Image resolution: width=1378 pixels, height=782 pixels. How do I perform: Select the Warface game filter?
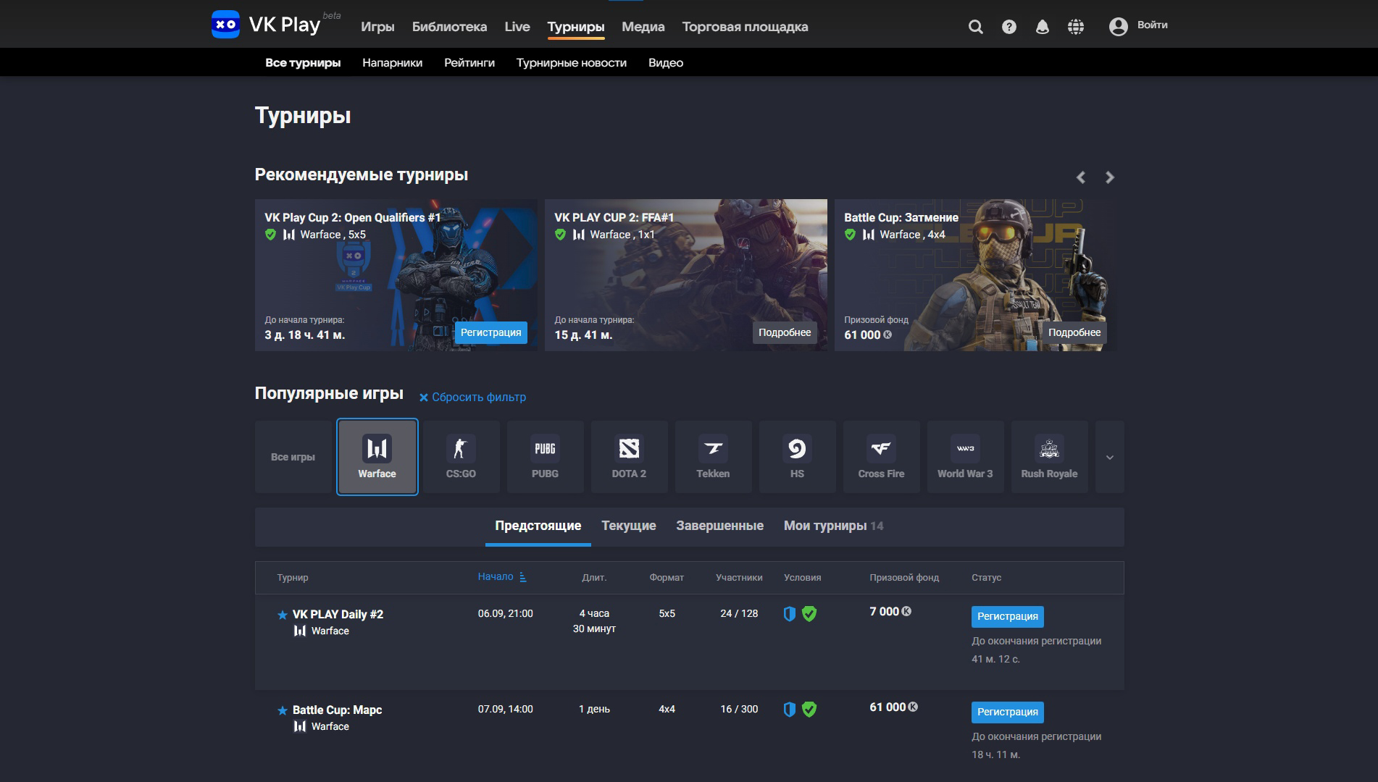pos(377,457)
